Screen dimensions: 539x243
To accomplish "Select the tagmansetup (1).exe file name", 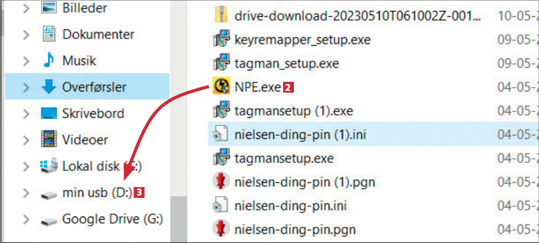I will click(x=293, y=111).
